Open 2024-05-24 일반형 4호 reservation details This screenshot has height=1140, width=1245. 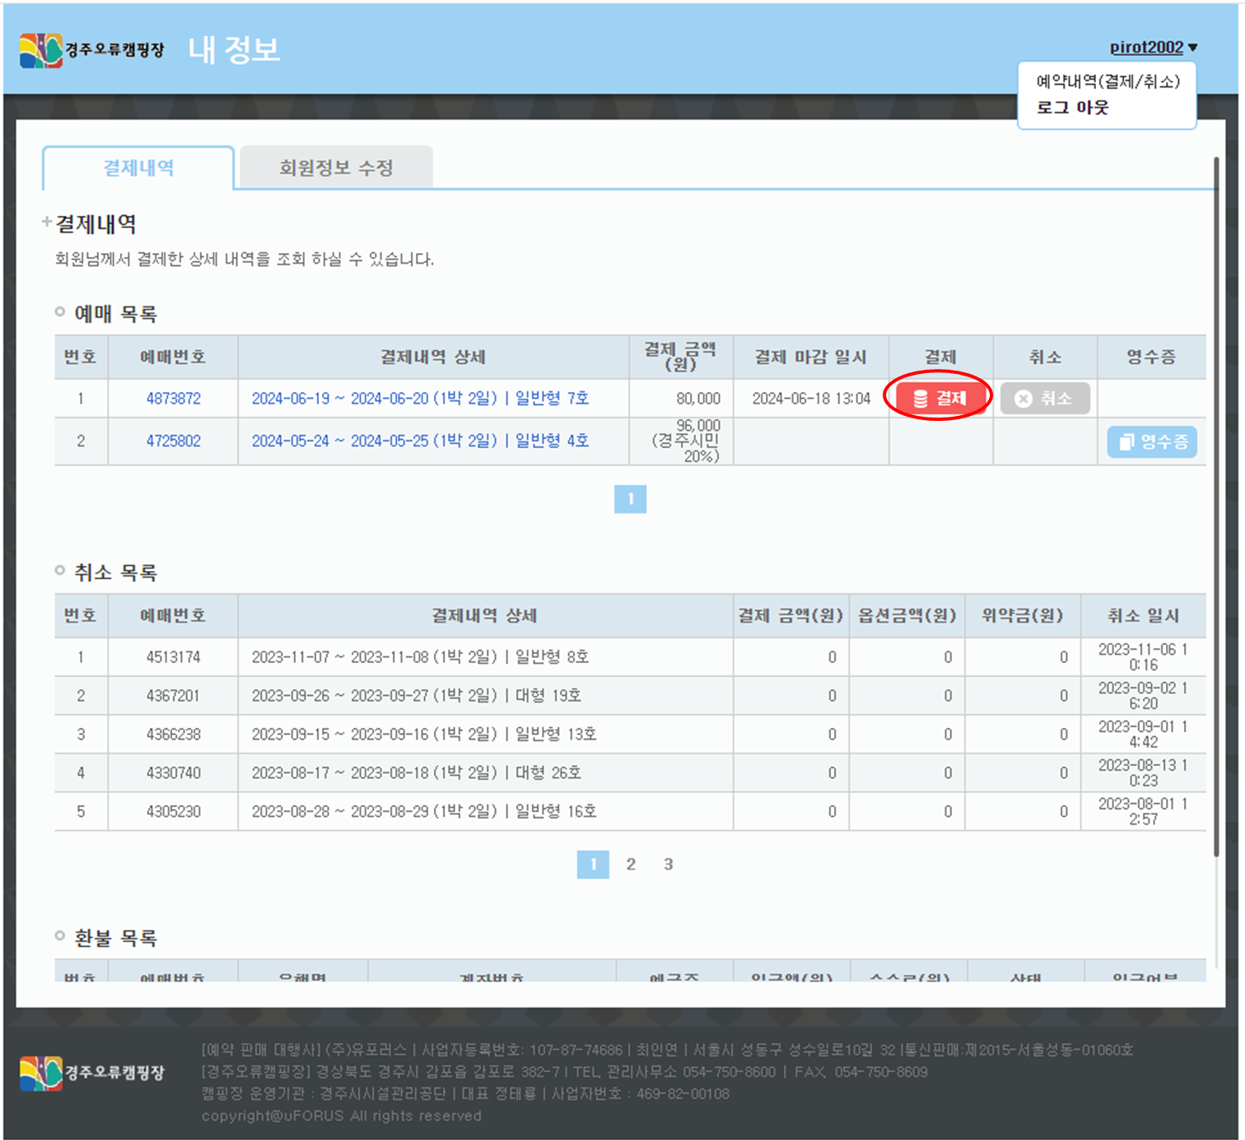coord(420,442)
